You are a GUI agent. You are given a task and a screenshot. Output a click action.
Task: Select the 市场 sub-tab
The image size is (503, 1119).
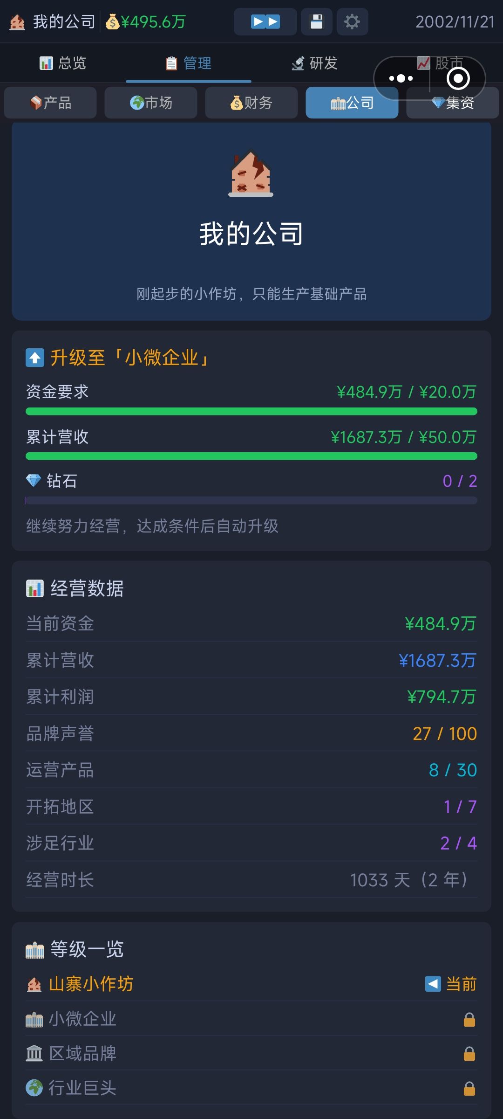pos(151,103)
